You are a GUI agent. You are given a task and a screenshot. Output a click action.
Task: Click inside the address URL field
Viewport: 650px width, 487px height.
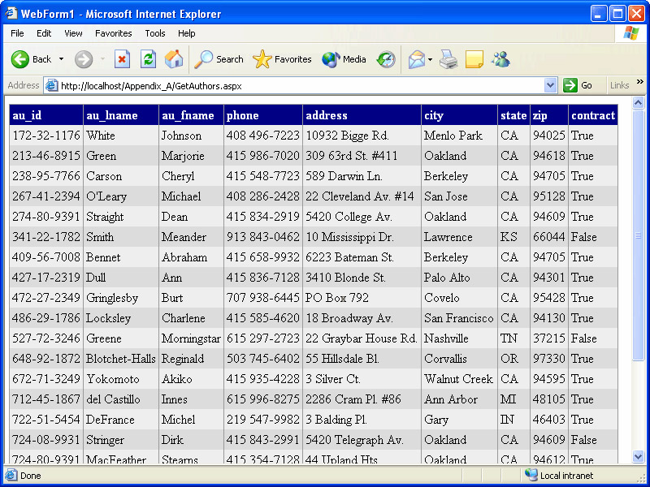click(301, 85)
